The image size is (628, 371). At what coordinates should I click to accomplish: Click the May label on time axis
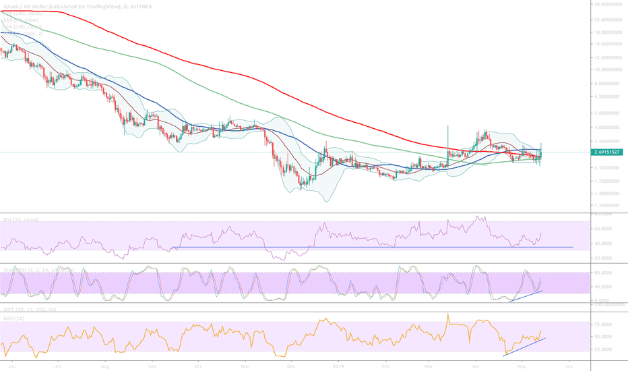(x=522, y=366)
